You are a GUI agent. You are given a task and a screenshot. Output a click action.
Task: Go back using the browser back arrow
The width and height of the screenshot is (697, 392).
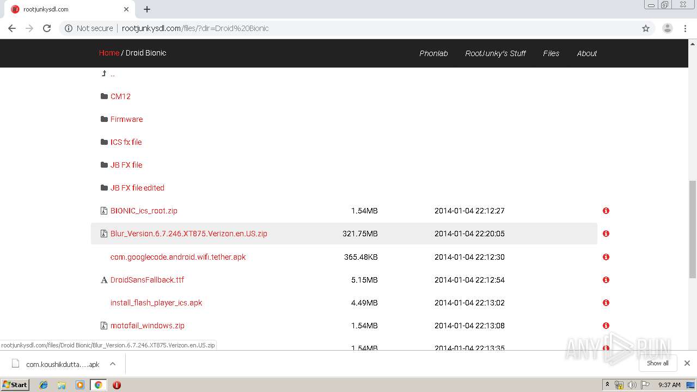12,28
